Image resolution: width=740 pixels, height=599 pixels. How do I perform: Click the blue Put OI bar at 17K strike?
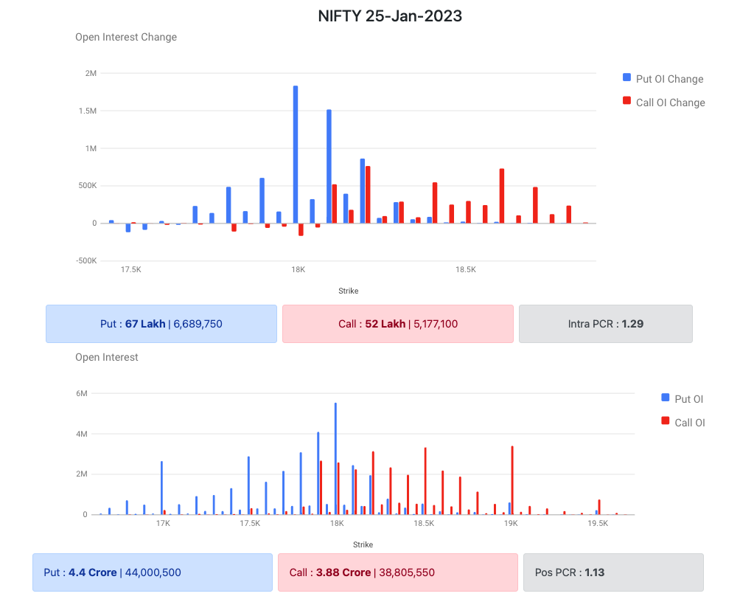pos(161,488)
